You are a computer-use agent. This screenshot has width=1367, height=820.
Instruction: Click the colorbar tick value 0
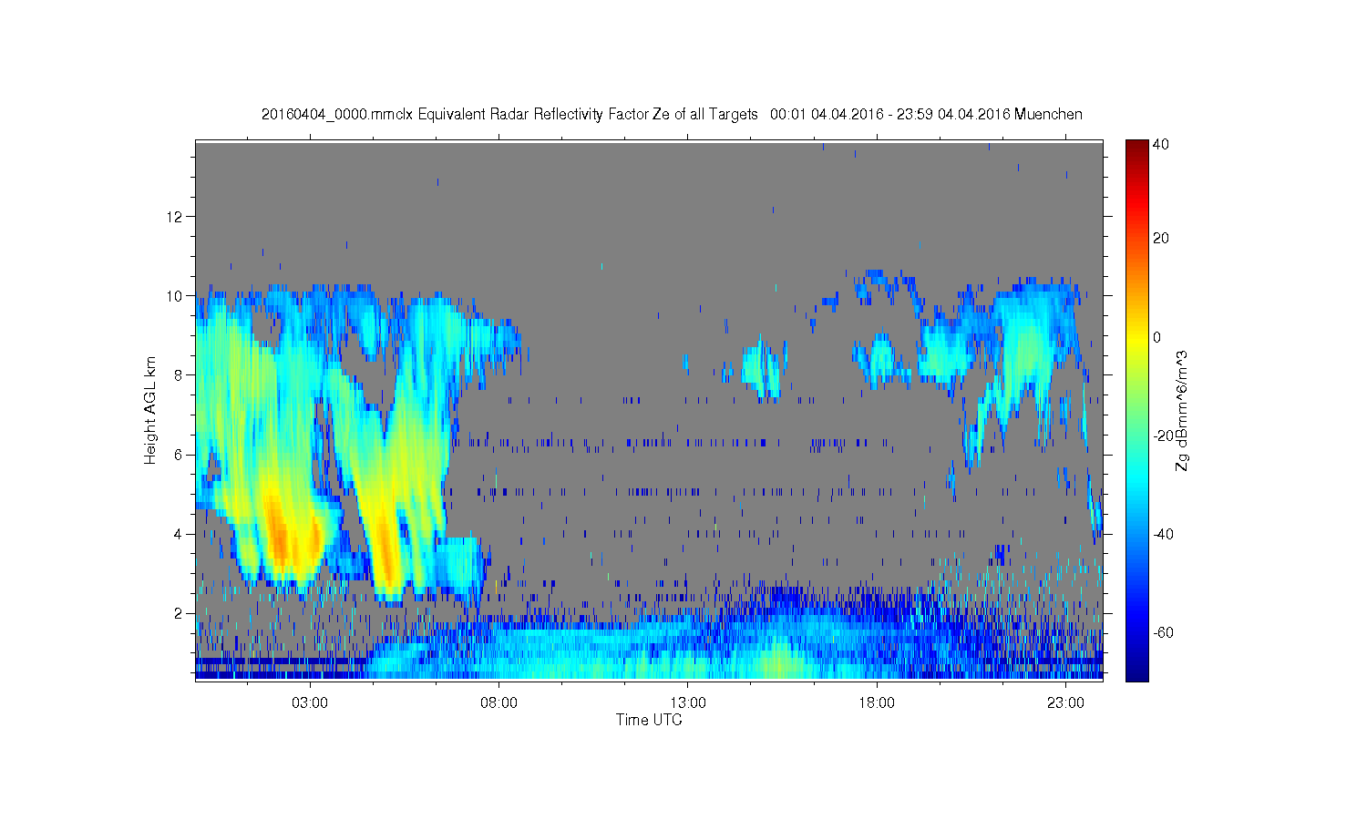pos(1157,337)
